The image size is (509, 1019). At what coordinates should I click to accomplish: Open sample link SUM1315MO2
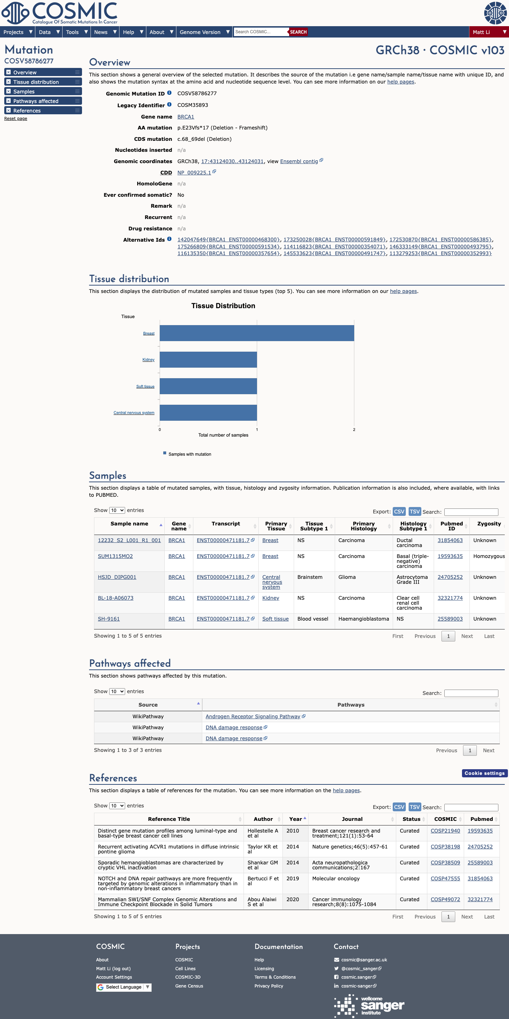coord(115,556)
